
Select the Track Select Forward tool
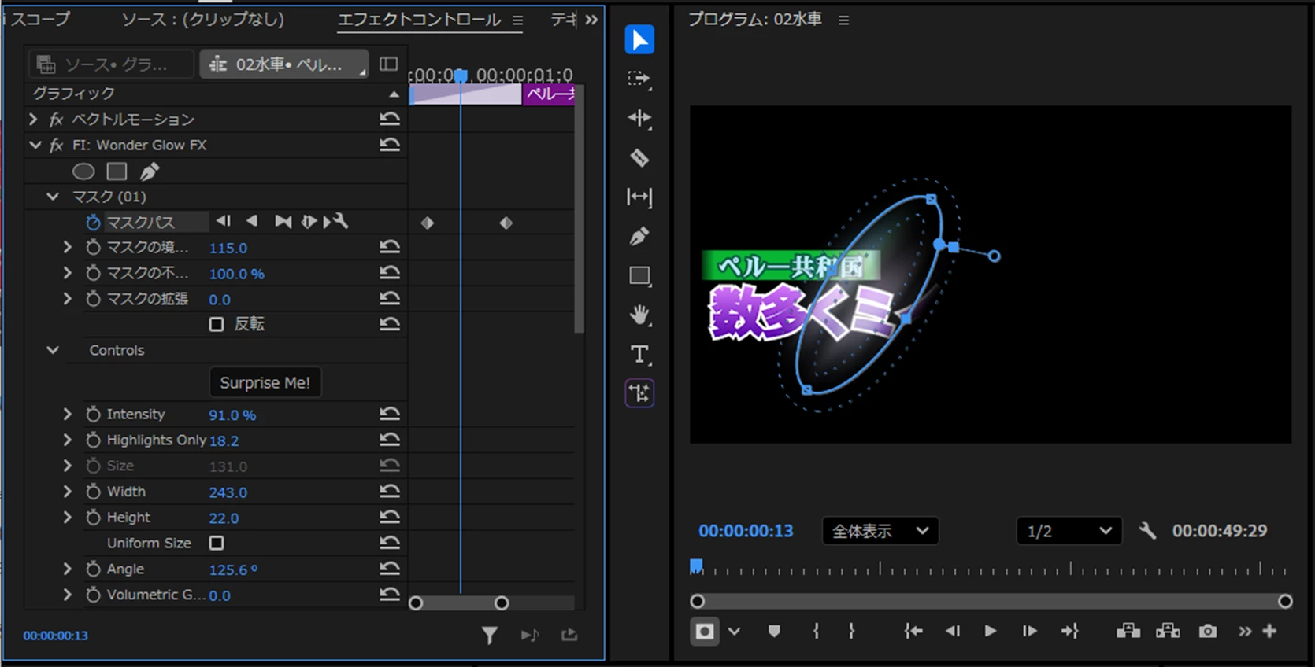click(639, 79)
